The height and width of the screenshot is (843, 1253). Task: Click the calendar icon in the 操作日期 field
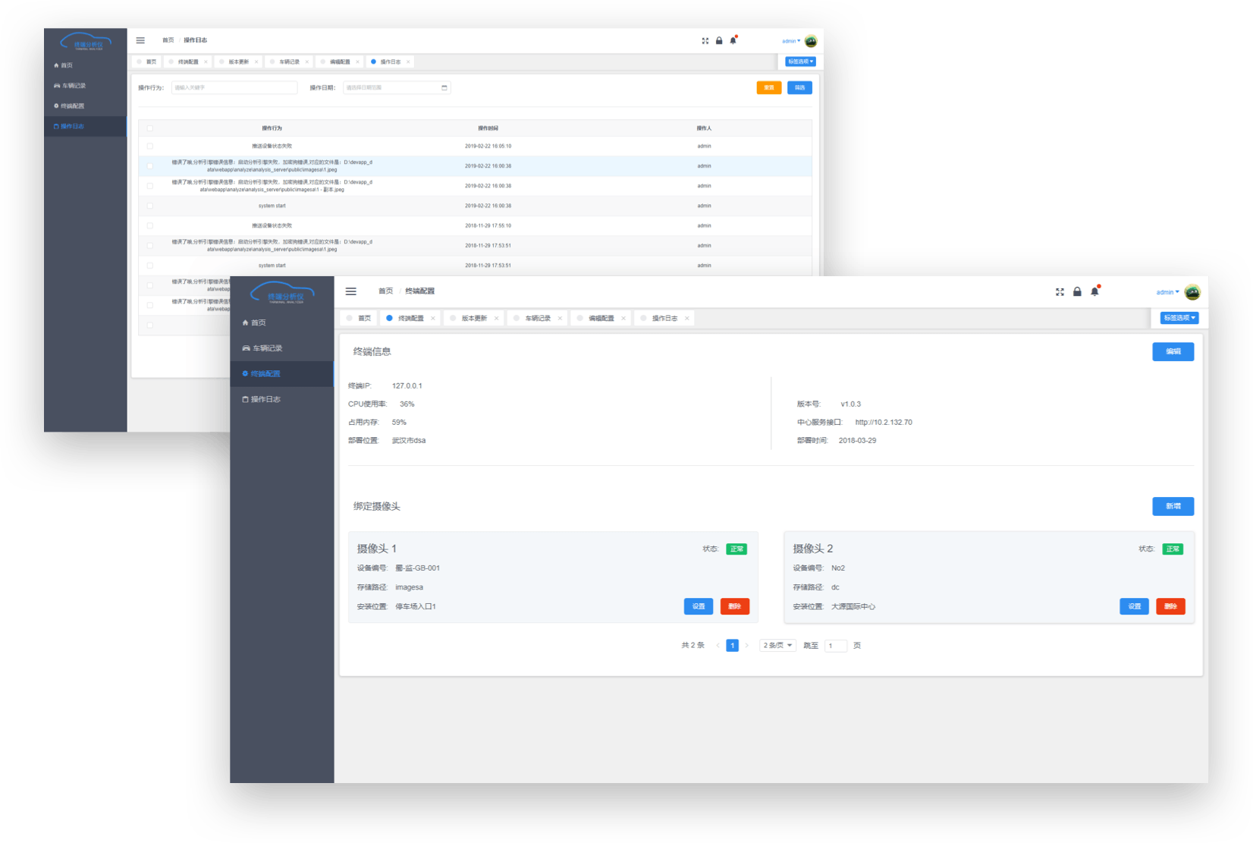pyautogui.click(x=444, y=88)
